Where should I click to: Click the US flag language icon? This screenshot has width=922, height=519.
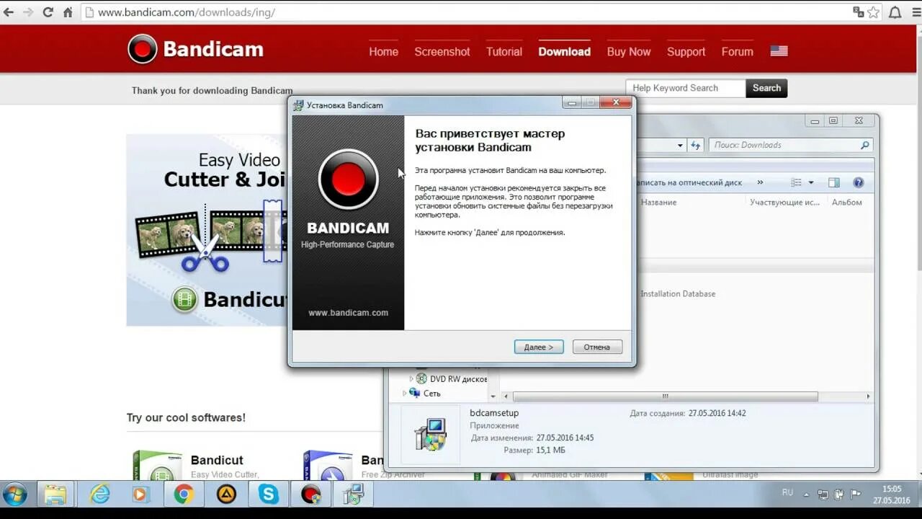(x=778, y=50)
